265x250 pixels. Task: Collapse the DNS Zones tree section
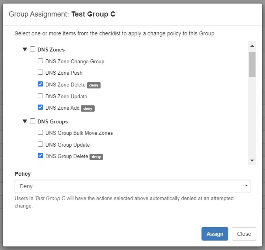click(x=25, y=50)
